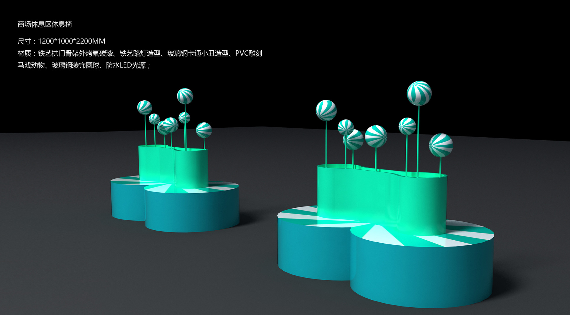Select the larger seat model on the right

[386, 194]
